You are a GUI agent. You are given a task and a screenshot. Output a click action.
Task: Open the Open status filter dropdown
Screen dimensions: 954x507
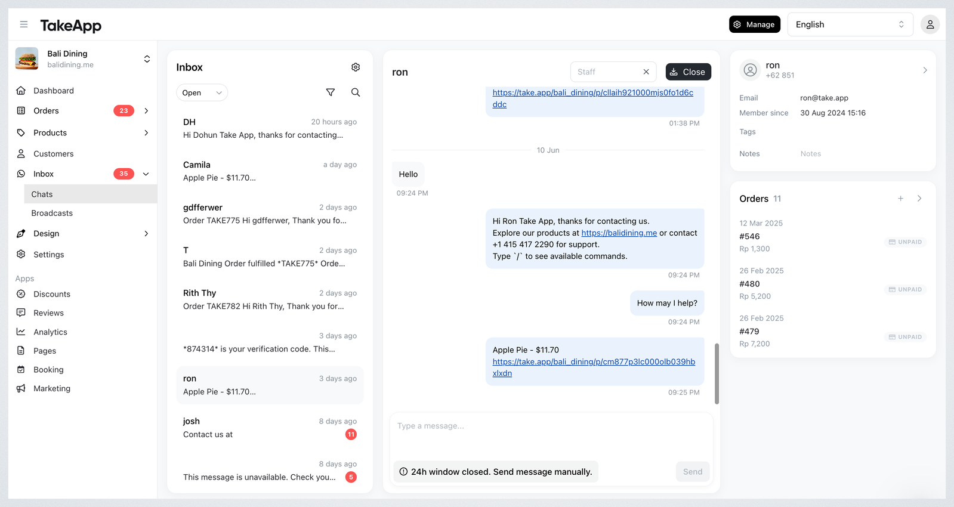tap(202, 92)
